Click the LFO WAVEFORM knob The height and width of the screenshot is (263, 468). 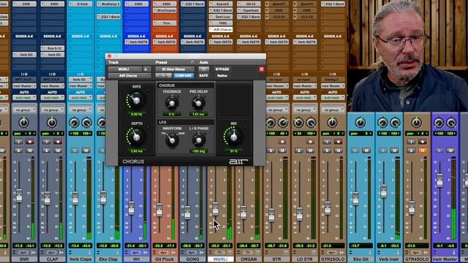tap(172, 140)
